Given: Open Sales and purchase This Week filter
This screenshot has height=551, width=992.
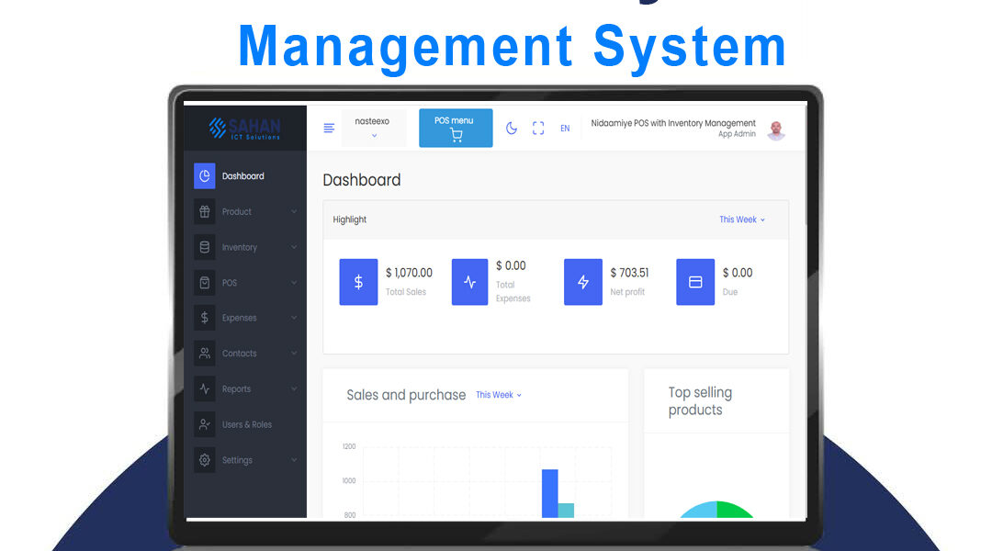Looking at the screenshot, I should [499, 395].
